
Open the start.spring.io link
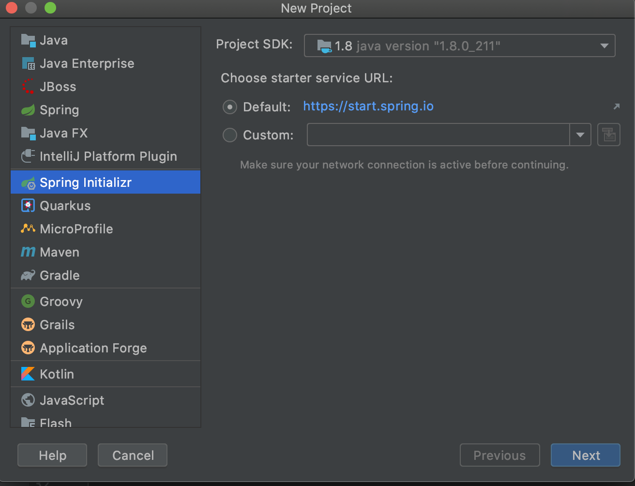click(368, 106)
